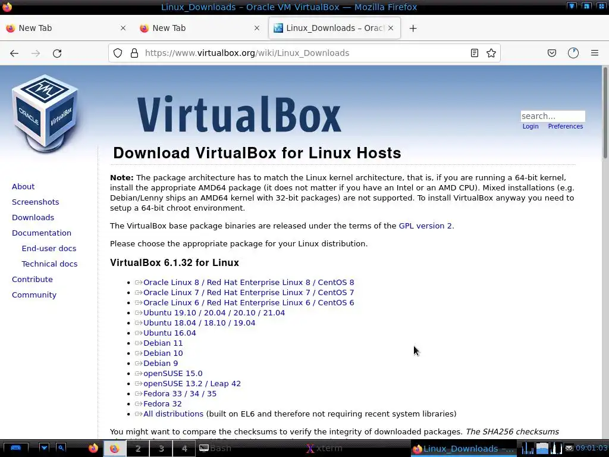Go back to the previous page
609x457 pixels.
tap(14, 53)
